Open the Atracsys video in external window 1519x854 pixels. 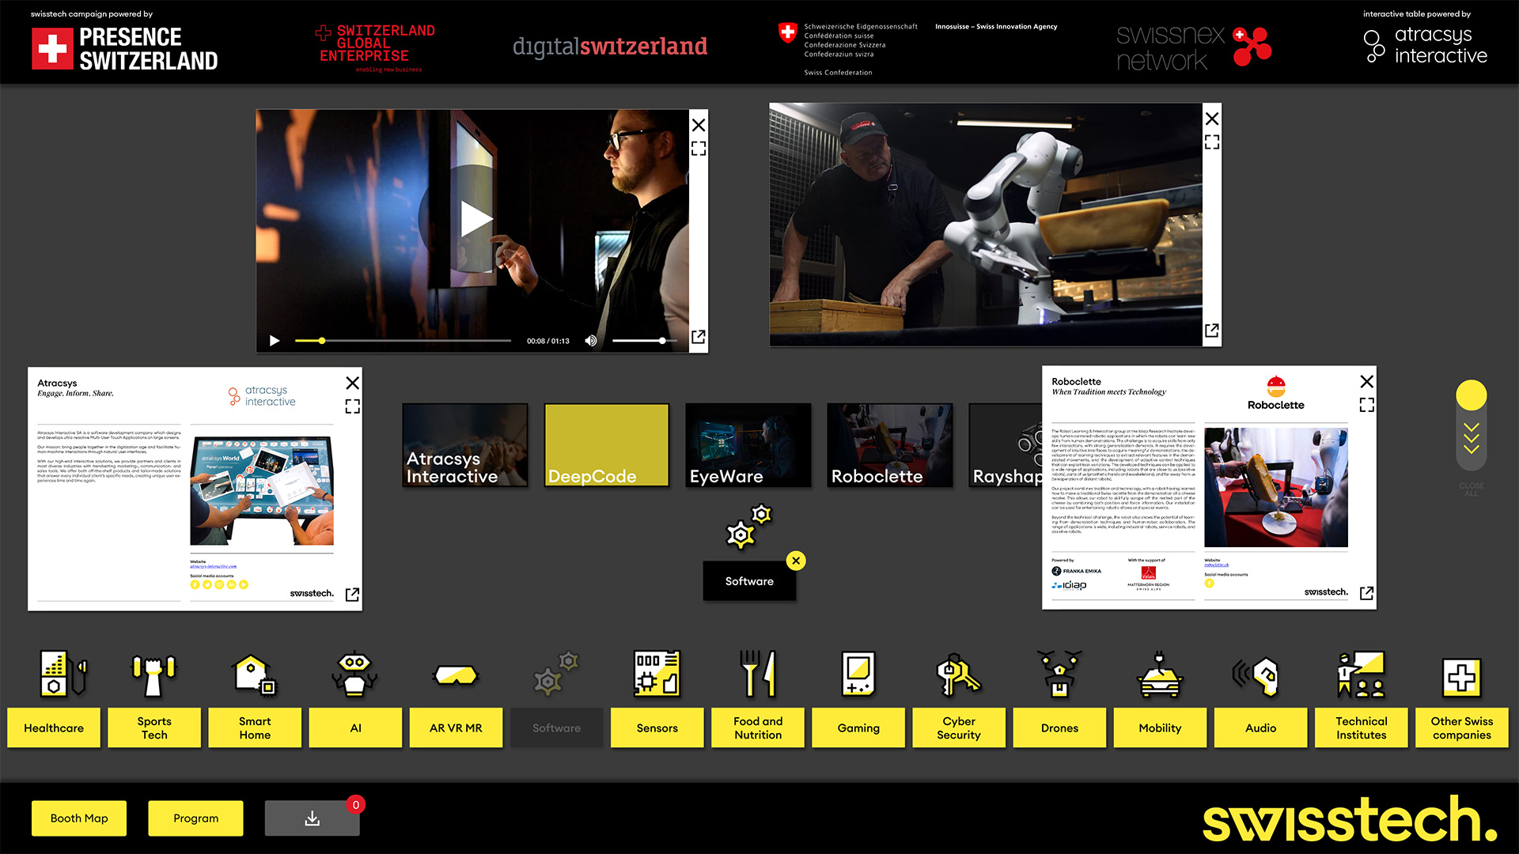coord(698,337)
